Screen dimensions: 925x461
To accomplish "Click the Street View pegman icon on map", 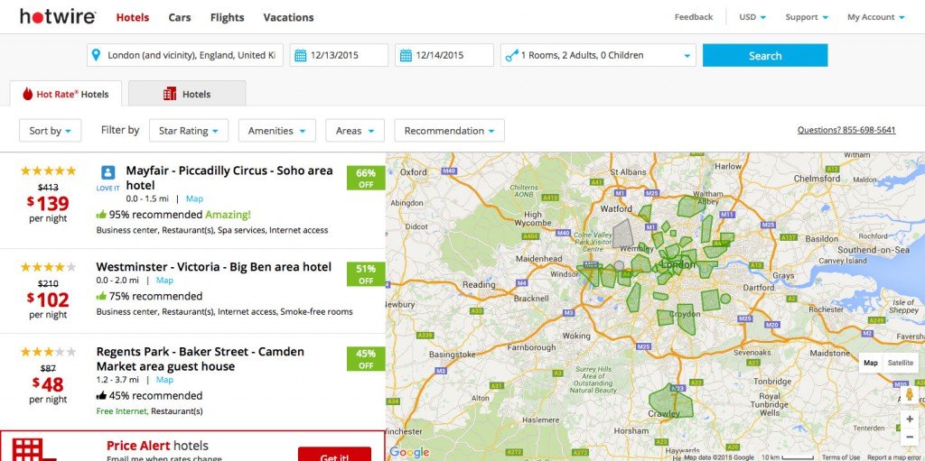I will click(909, 394).
